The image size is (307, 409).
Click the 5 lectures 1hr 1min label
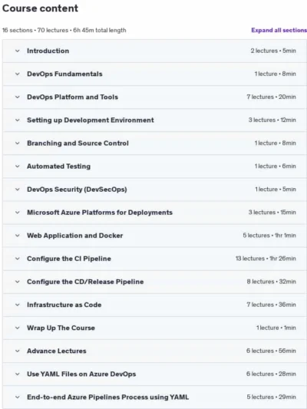pos(269,236)
